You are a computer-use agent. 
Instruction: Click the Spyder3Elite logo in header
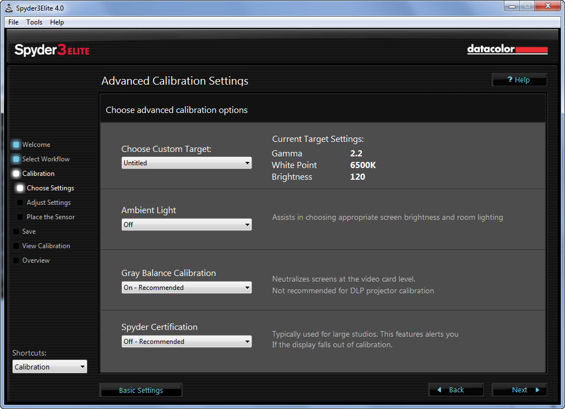coord(52,51)
